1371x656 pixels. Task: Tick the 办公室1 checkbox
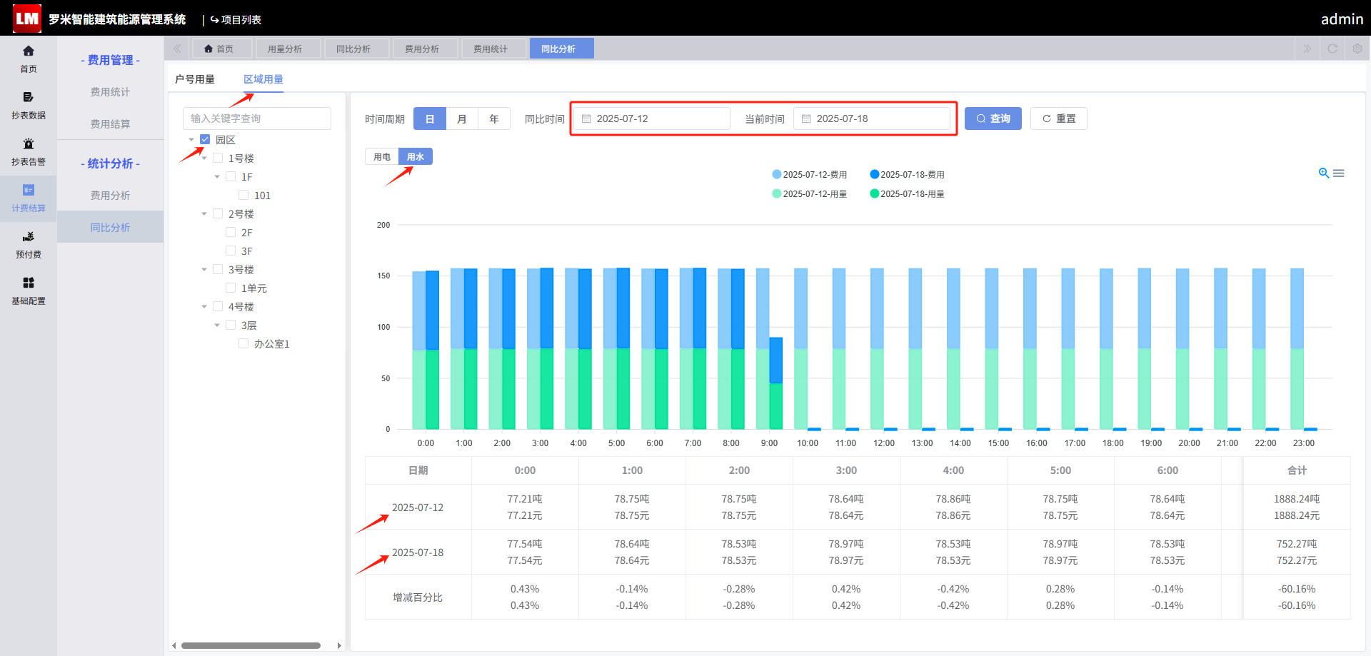(x=243, y=343)
